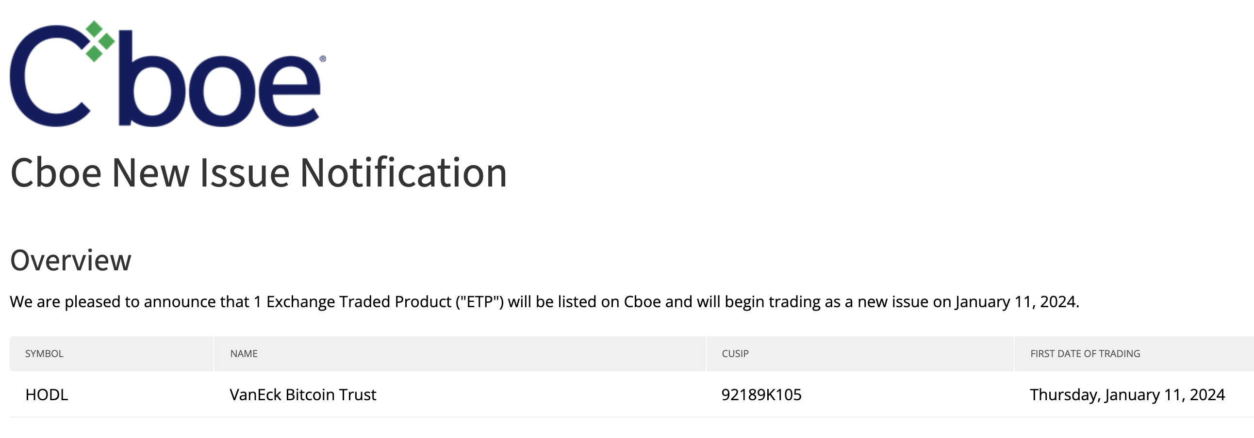Click the NAME column header

coord(244,354)
